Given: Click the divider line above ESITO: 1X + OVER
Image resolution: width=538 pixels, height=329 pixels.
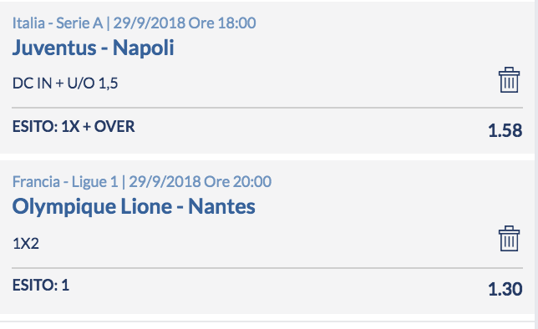Looking at the screenshot, I should 267,108.
